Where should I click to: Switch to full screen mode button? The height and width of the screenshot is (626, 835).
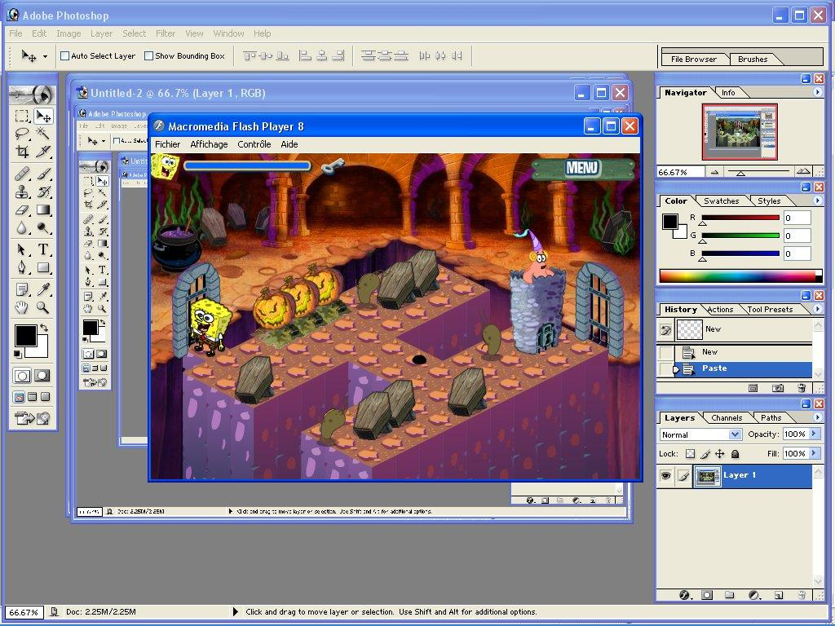coord(46,397)
